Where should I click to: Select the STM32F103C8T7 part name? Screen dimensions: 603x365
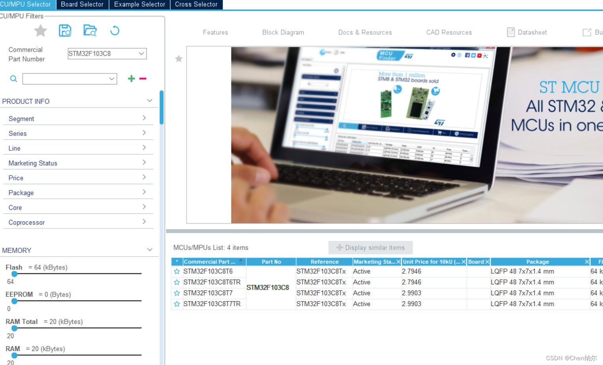pyautogui.click(x=208, y=293)
